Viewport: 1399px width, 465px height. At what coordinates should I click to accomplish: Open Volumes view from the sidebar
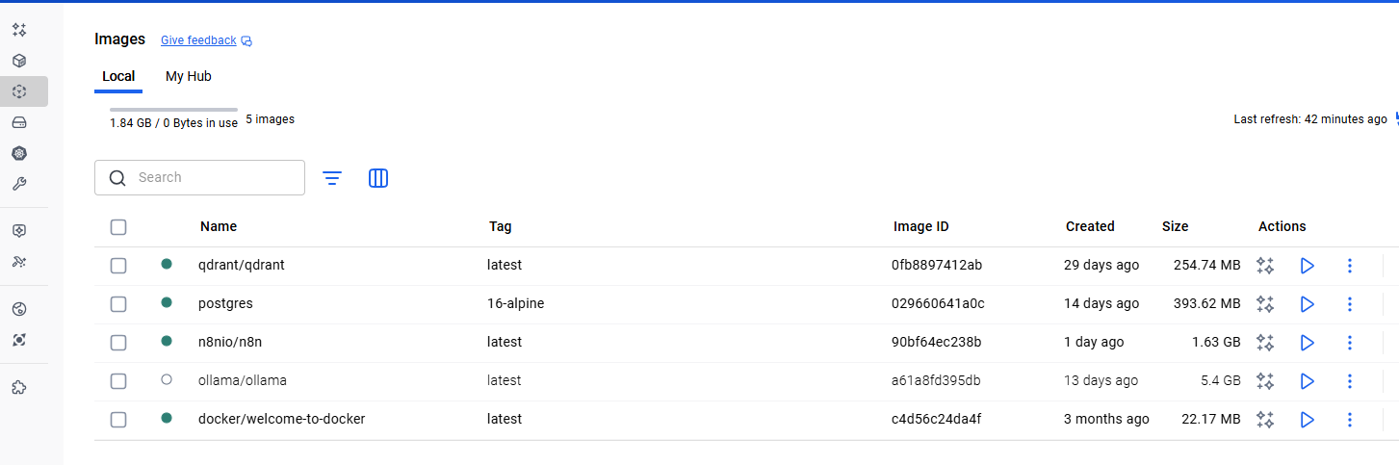click(19, 122)
